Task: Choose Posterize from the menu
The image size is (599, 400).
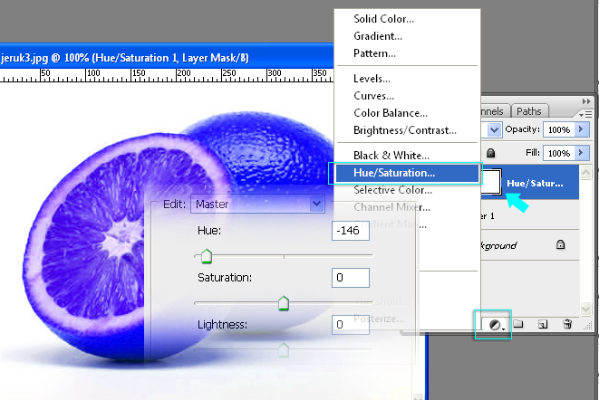Action: [379, 319]
